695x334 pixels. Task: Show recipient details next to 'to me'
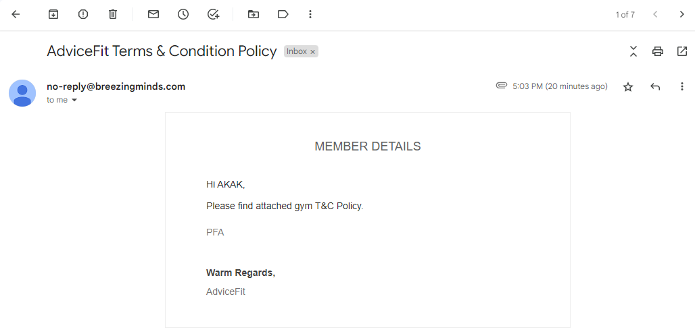click(74, 100)
